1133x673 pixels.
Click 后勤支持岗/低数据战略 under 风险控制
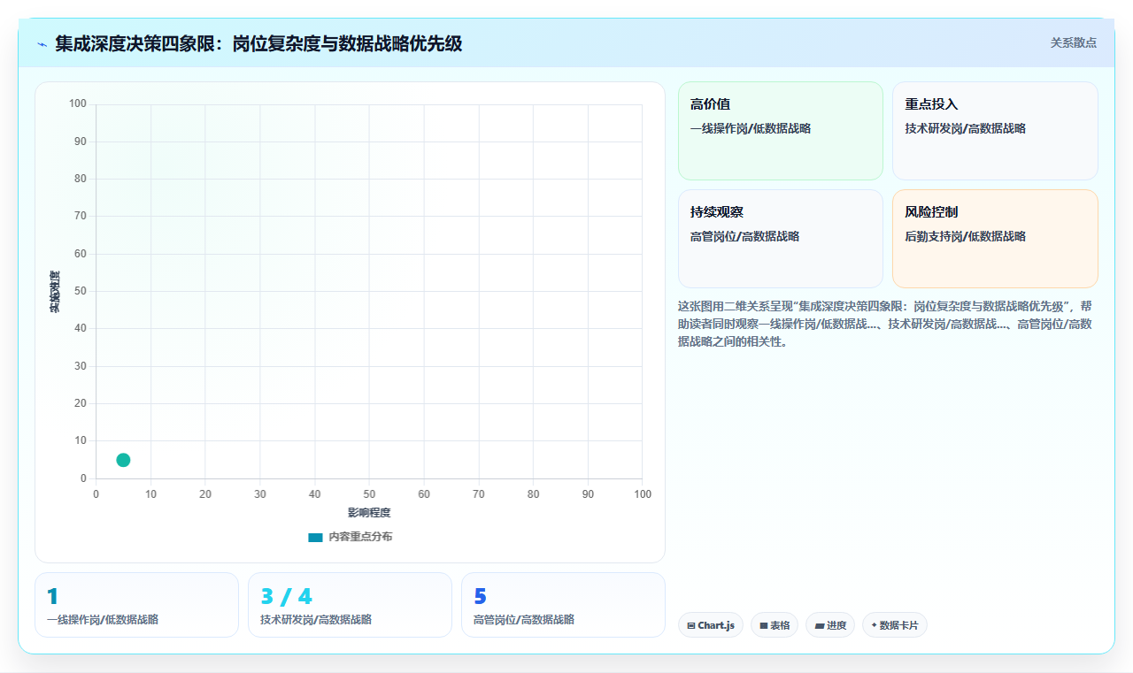pyautogui.click(x=966, y=236)
